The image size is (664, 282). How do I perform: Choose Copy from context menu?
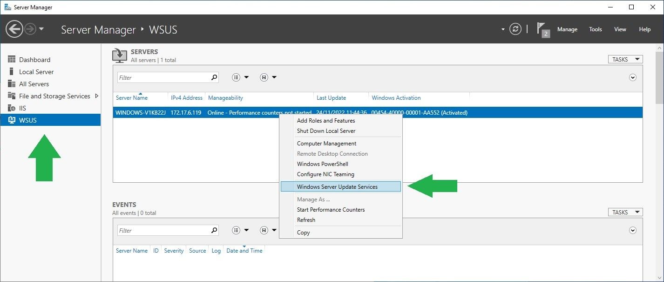[341, 233]
